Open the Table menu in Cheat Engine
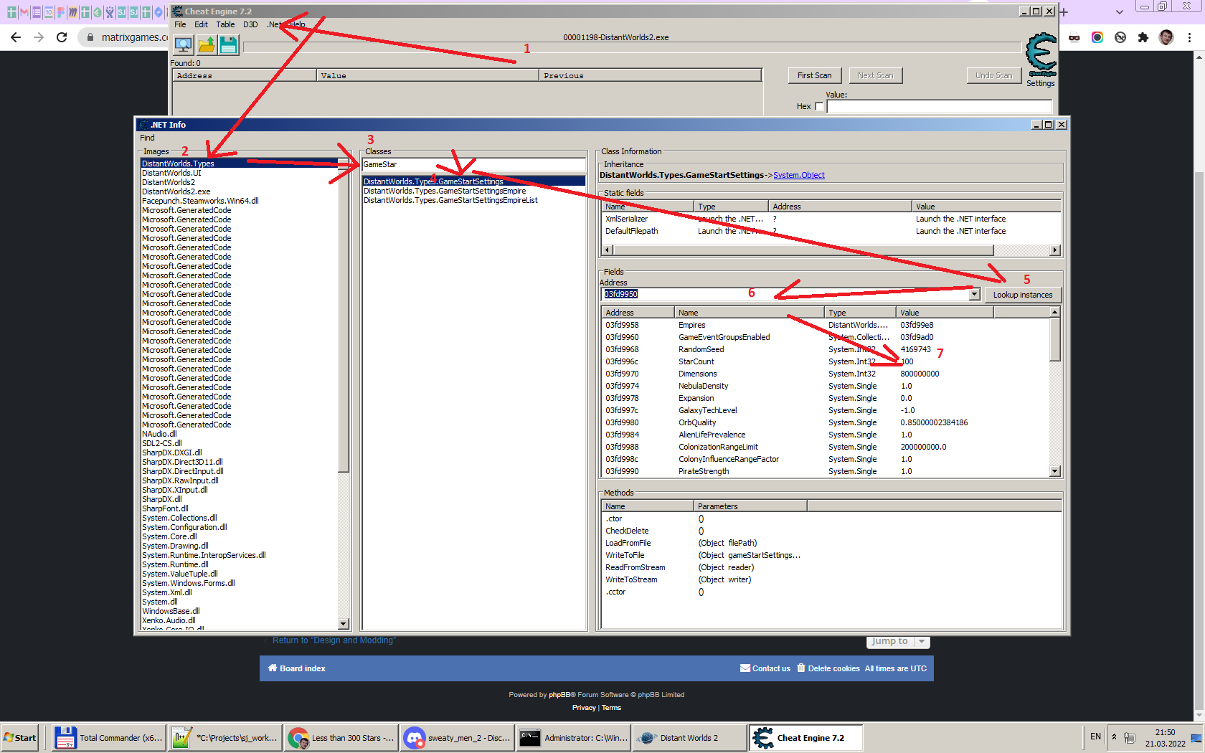 click(225, 24)
